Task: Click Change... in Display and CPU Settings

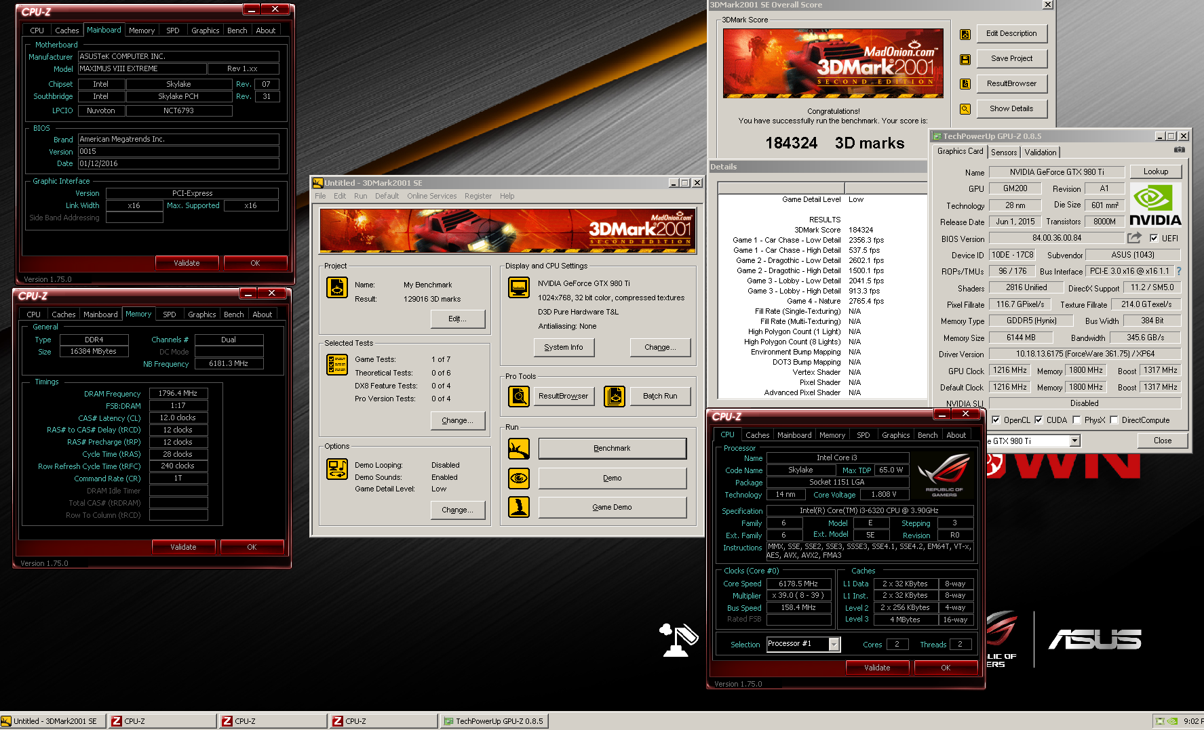Action: pyautogui.click(x=660, y=347)
